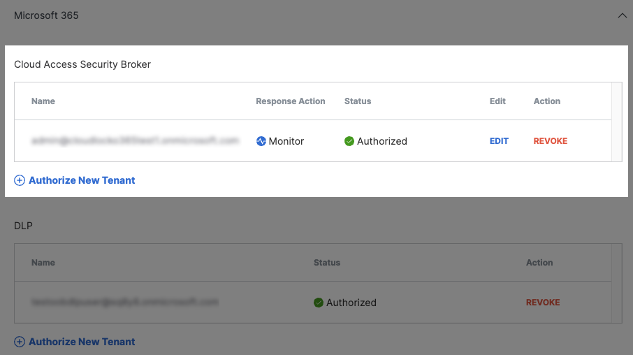Viewport: 633px width, 355px height.
Task: Click the CASB table vertical scrollbar
Action: (x=617, y=122)
